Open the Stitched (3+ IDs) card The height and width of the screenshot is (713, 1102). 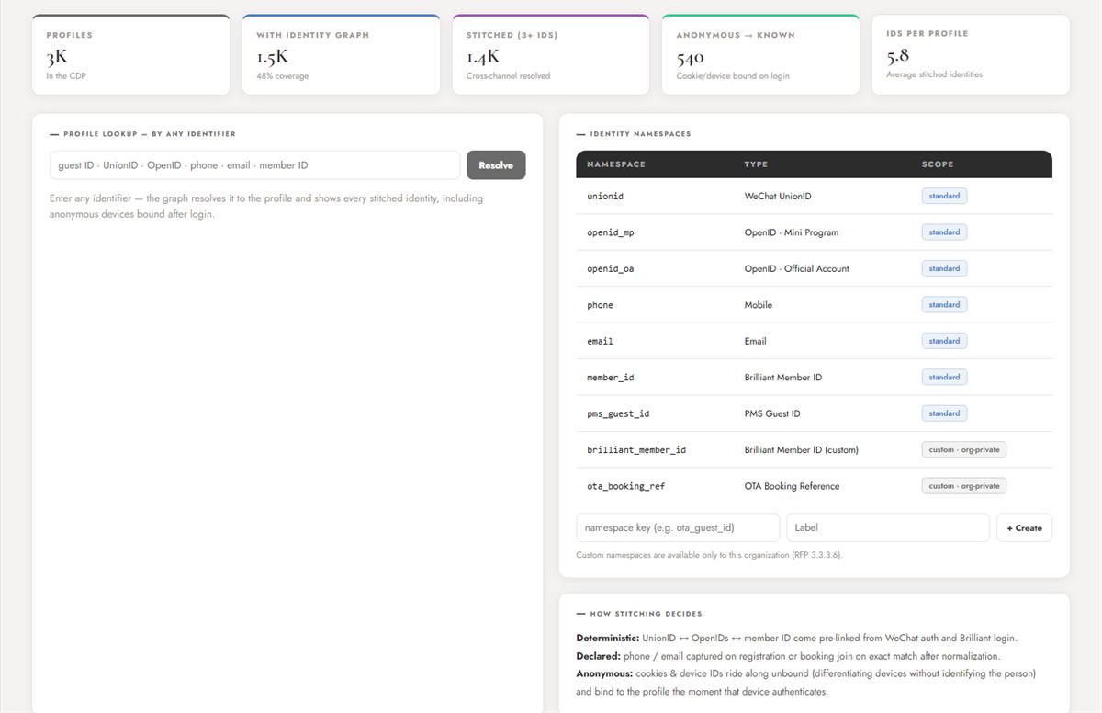550,54
